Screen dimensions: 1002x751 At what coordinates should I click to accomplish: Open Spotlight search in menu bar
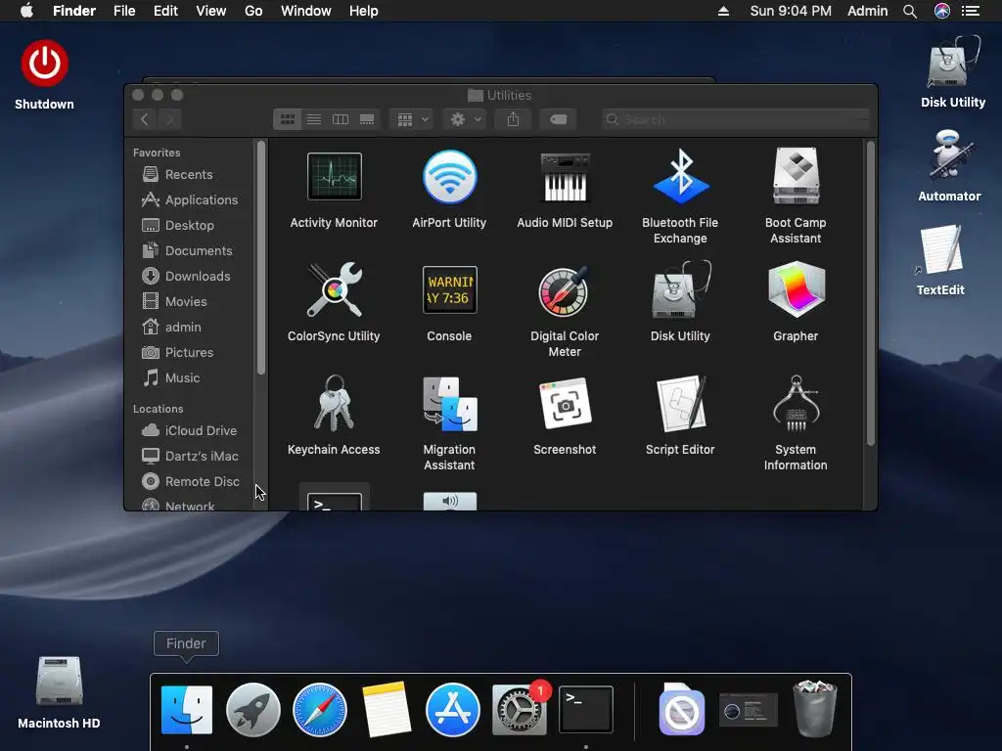(910, 12)
